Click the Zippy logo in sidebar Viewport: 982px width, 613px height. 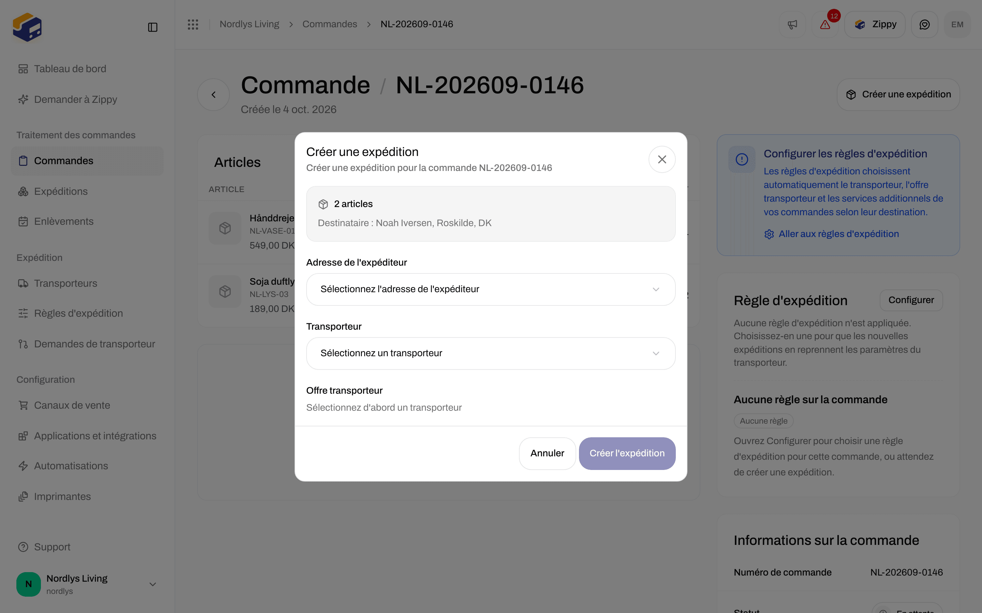tap(27, 27)
